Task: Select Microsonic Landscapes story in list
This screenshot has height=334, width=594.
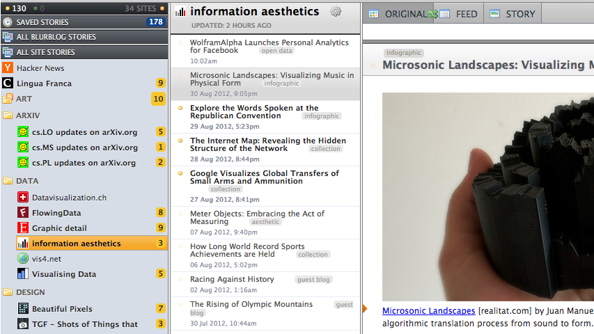Action: click(x=265, y=84)
